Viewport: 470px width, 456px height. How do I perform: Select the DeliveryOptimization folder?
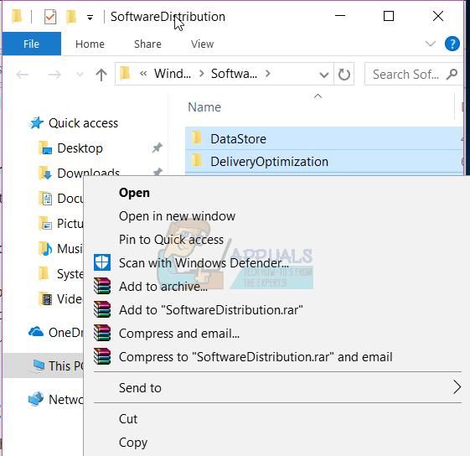click(324, 162)
